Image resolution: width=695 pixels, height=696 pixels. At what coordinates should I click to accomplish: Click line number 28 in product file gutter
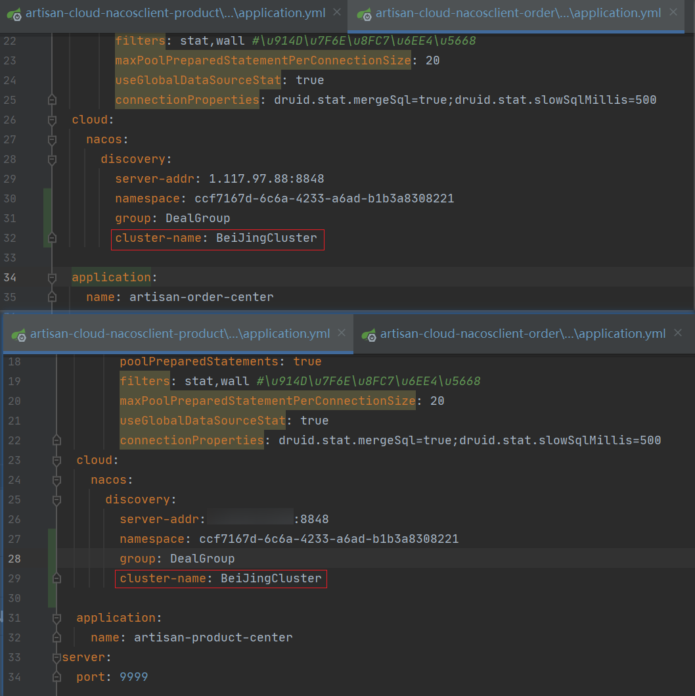click(14, 559)
